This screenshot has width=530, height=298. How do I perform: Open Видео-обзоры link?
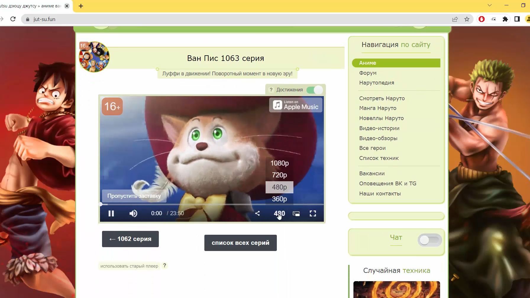(x=378, y=138)
